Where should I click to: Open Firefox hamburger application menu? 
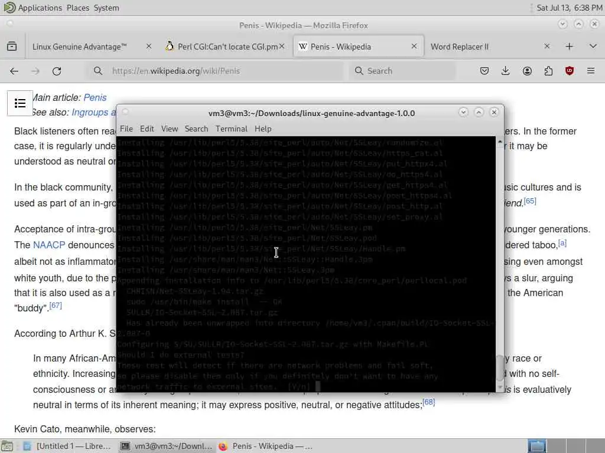[591, 71]
